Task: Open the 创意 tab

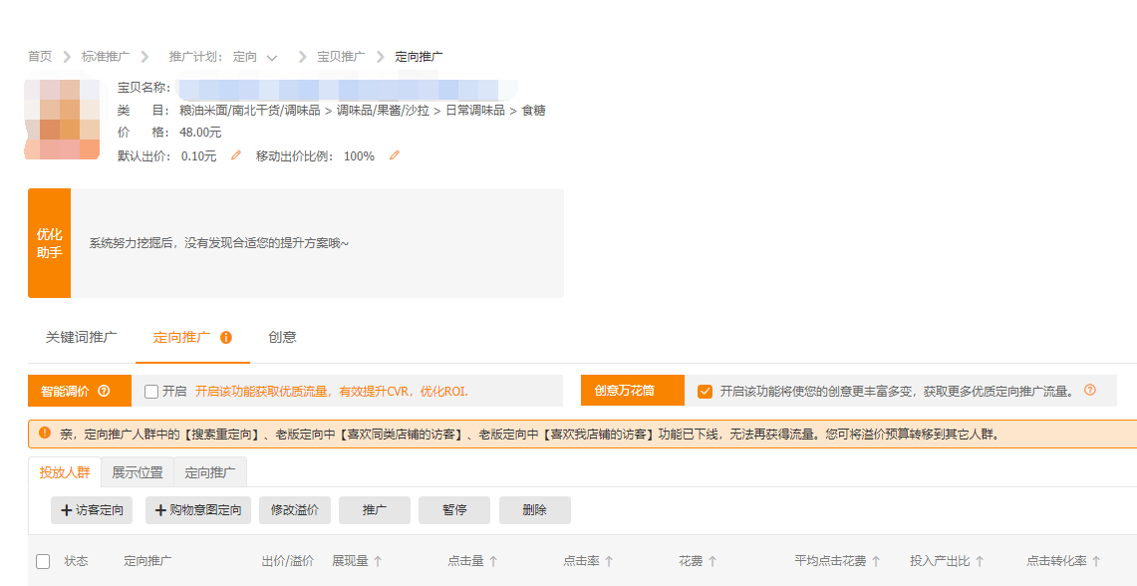Action: 282,338
